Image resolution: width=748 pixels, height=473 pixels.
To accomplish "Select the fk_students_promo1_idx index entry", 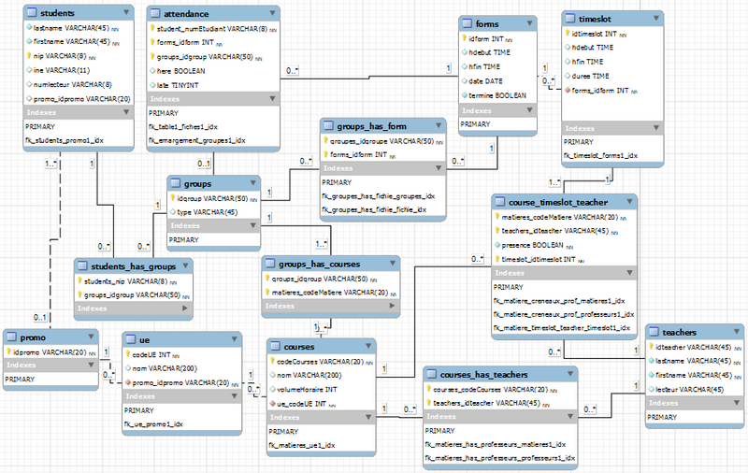I will point(62,140).
